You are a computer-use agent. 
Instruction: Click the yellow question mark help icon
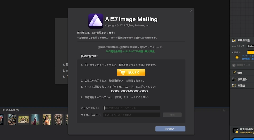(237, 57)
